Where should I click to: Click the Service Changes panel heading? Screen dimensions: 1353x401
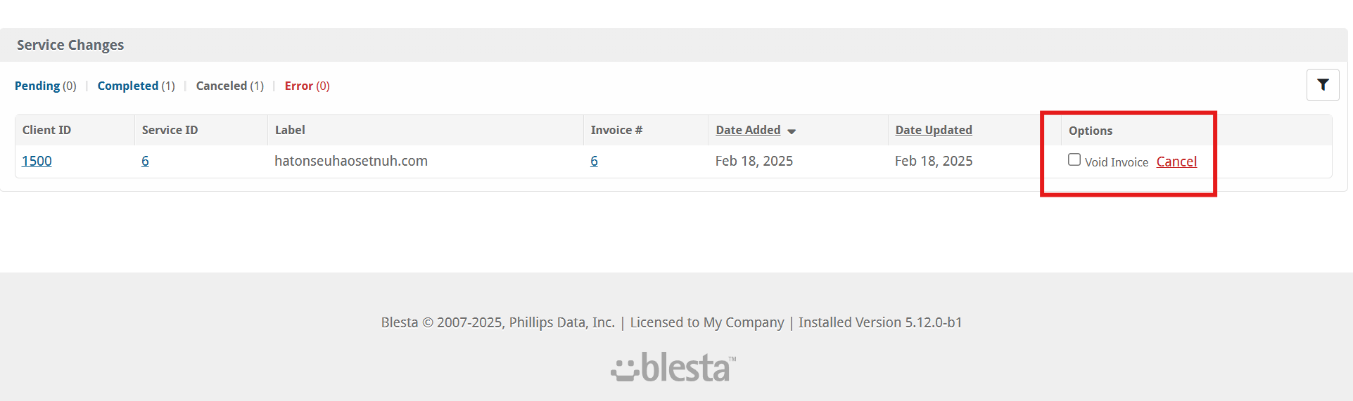pos(70,45)
